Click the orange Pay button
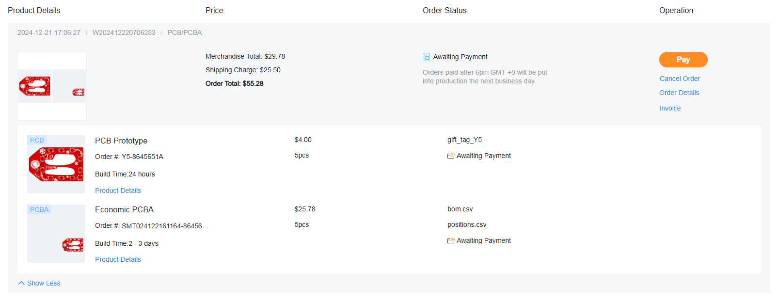 (683, 60)
